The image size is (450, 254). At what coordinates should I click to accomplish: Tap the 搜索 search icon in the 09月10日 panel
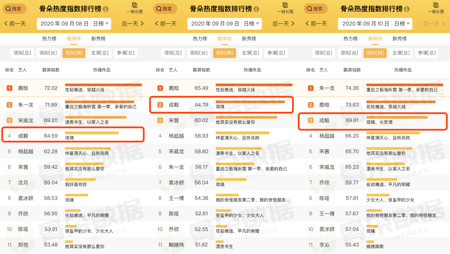315,9
